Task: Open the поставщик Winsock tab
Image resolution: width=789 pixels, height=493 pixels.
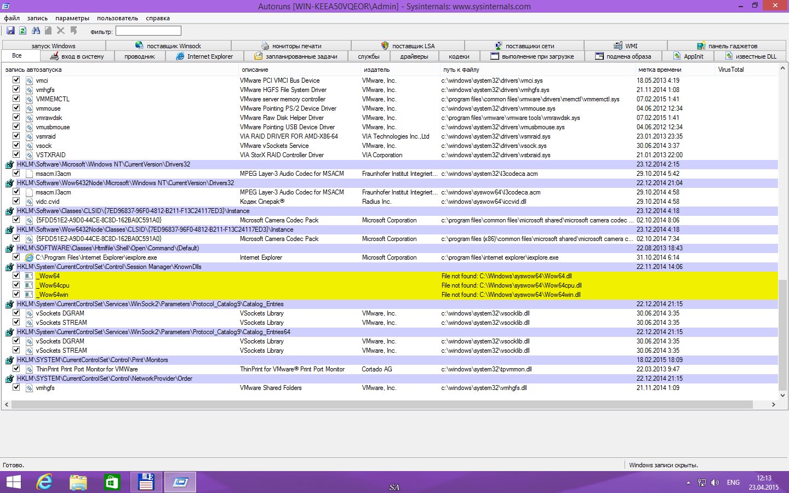Action: coord(168,46)
